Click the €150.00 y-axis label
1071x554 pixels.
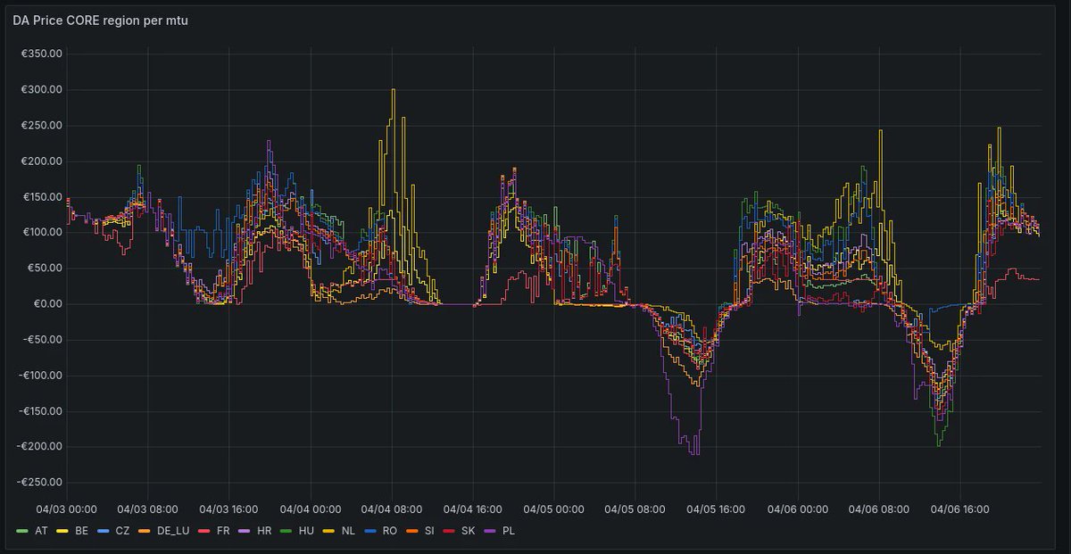coord(42,197)
